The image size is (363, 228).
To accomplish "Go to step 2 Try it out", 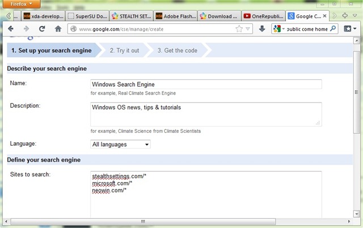I will (x=125, y=50).
